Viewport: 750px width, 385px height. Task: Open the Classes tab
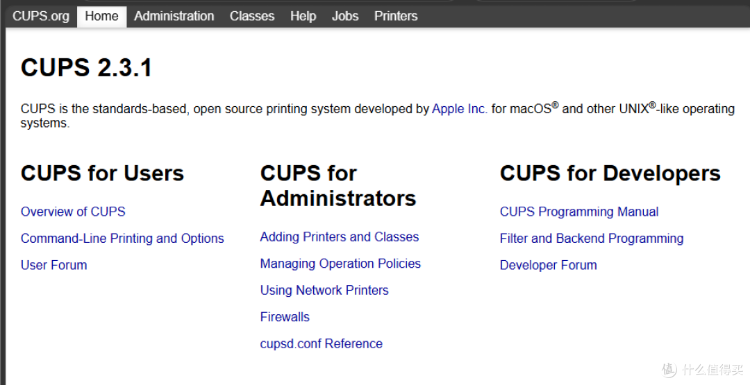tap(252, 16)
